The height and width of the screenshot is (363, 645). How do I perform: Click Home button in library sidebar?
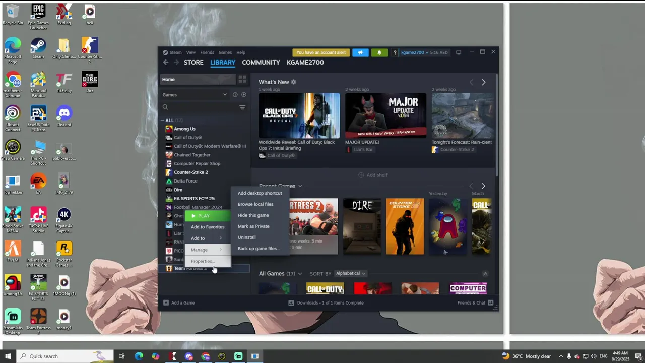pyautogui.click(x=198, y=79)
